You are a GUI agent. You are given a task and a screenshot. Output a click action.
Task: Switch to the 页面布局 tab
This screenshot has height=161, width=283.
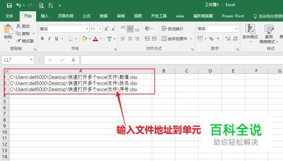tap(65, 16)
